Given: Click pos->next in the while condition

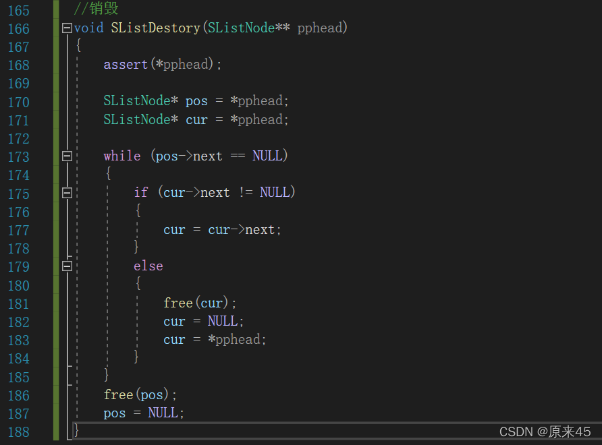Looking at the screenshot, I should click(189, 156).
